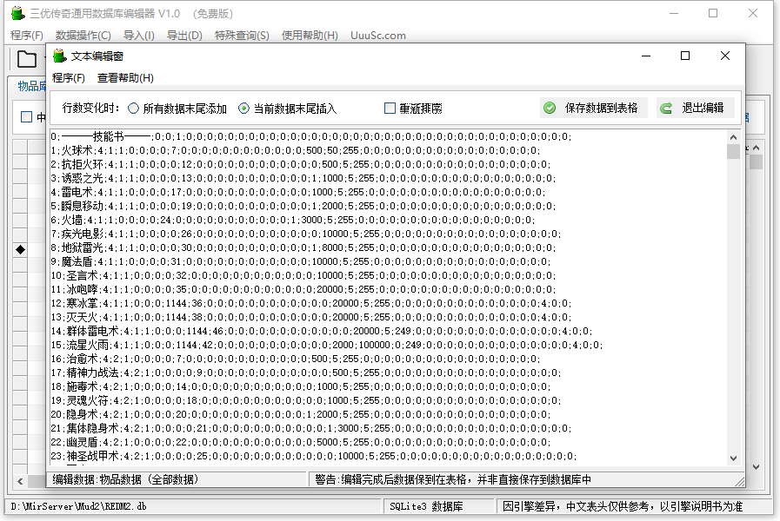This screenshot has width=780, height=521.
Task: Open 数据操作(C) menu in main window
Action: coord(83,36)
